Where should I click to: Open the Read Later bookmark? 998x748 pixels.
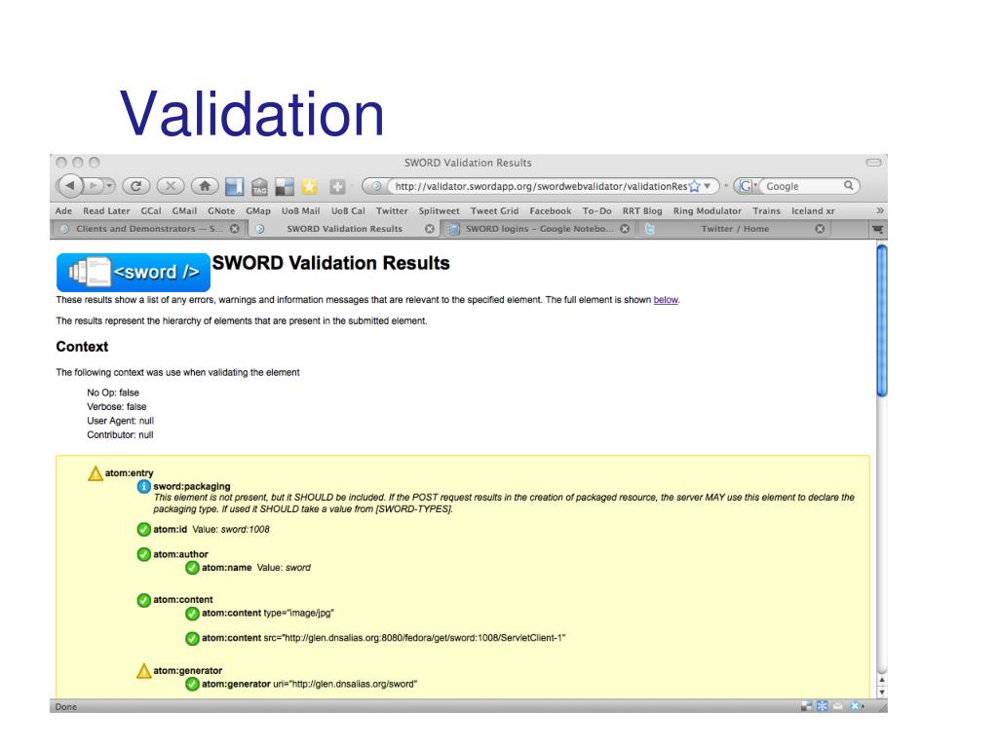(106, 210)
